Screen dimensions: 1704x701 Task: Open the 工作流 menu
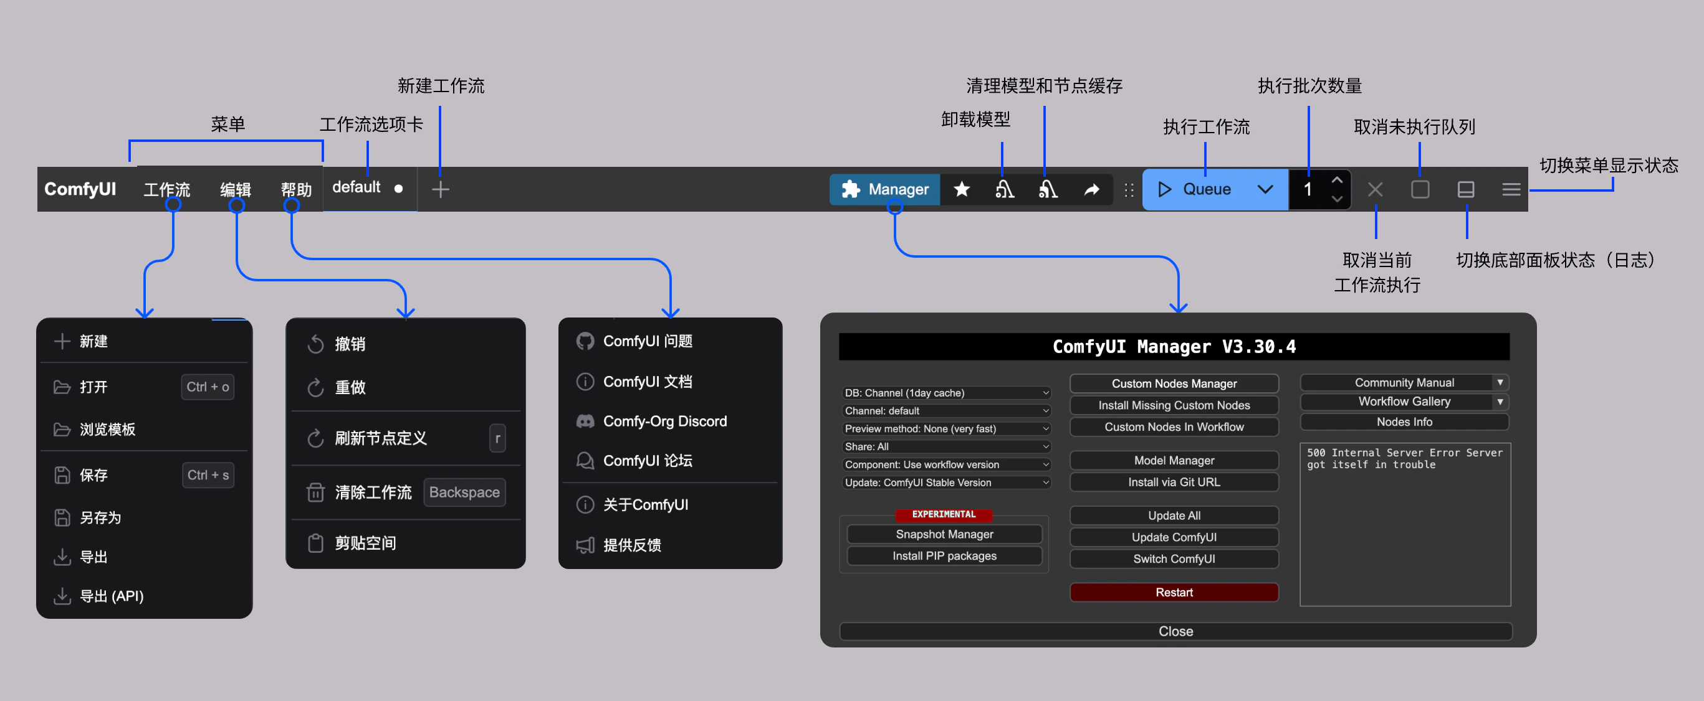pyautogui.click(x=166, y=190)
